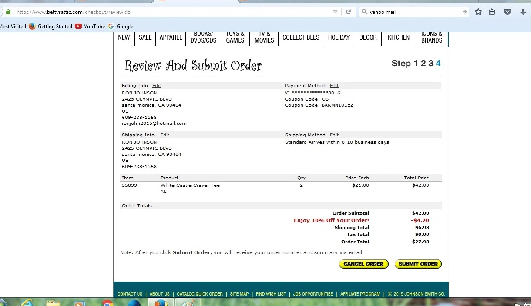This screenshot has height=306, width=531.
Task: Reload the current page
Action: coord(348,12)
